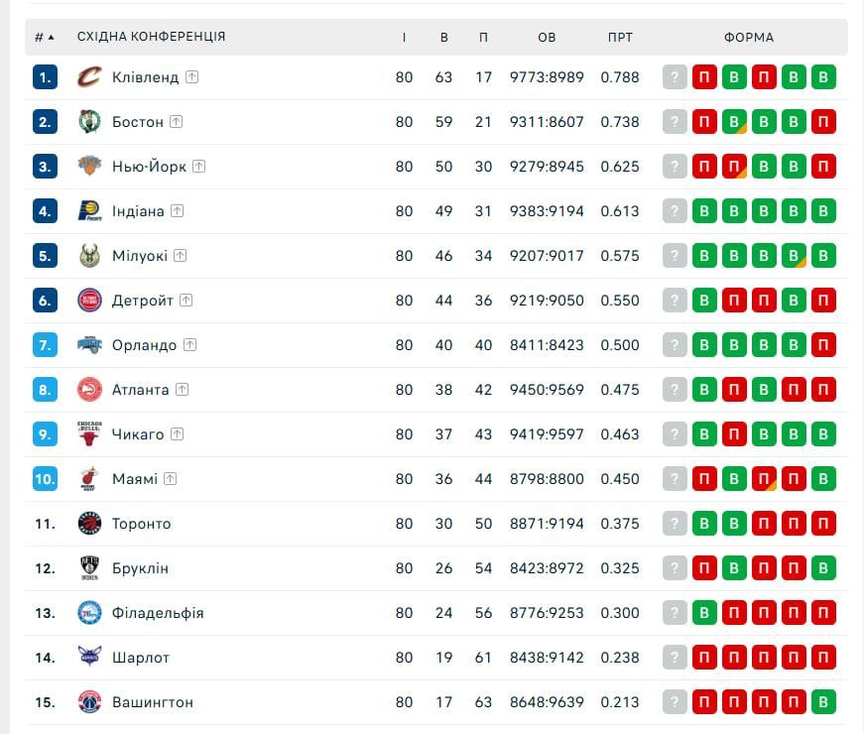Open the Торонто team link

click(x=141, y=524)
